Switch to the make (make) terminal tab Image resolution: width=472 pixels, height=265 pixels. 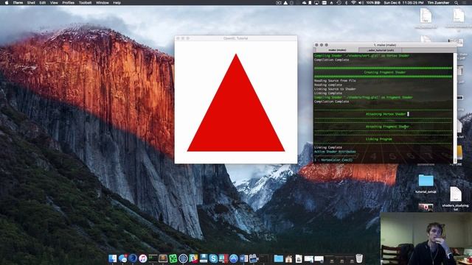[x=337, y=50]
